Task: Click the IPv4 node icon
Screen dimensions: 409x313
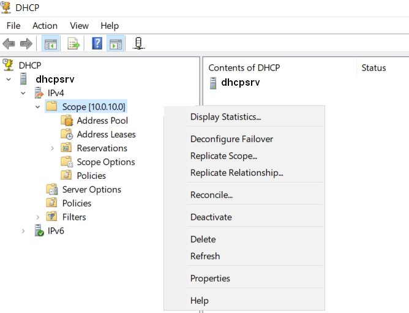Action: click(x=39, y=92)
